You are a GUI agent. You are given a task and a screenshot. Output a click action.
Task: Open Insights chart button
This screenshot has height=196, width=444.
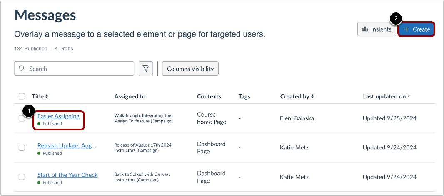click(x=377, y=29)
